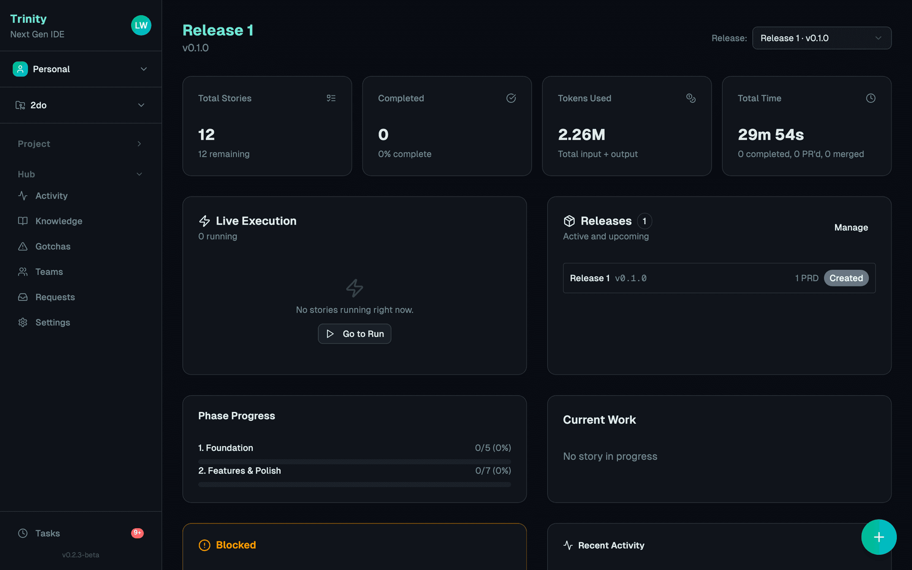Click the Created status badge
912x570 pixels.
coord(846,278)
